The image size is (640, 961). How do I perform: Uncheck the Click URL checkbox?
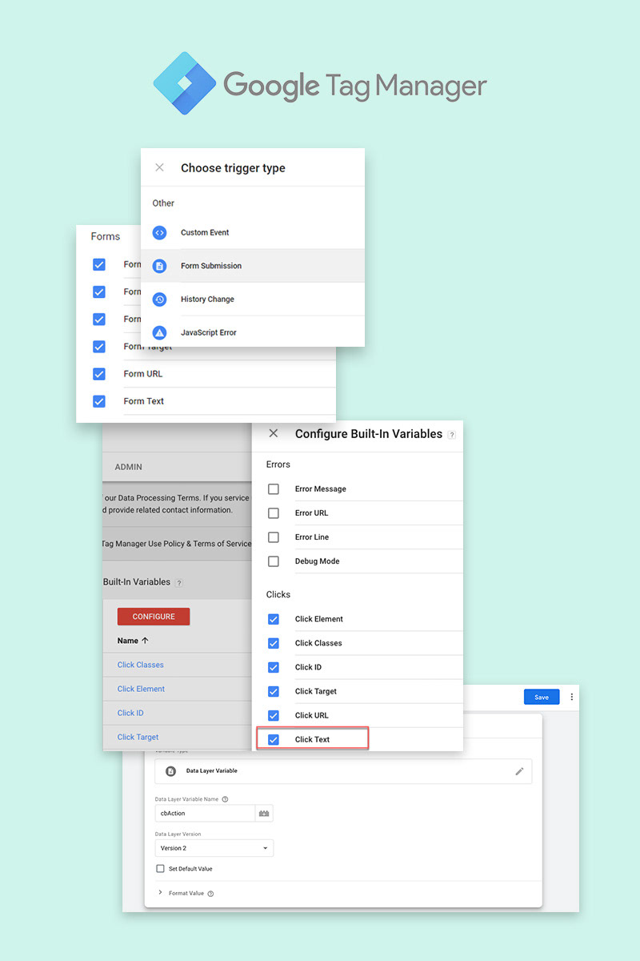(x=274, y=715)
